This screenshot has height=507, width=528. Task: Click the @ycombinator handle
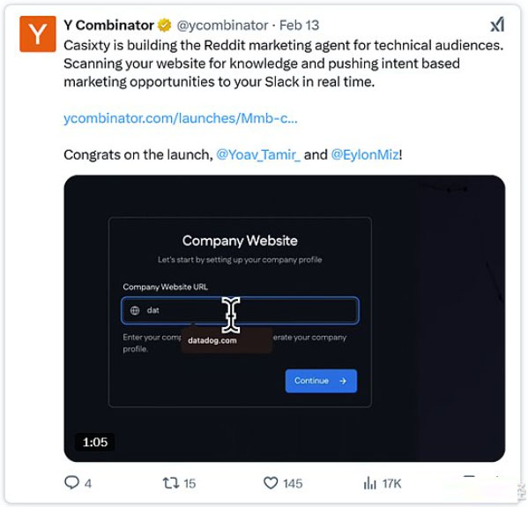[x=223, y=26]
